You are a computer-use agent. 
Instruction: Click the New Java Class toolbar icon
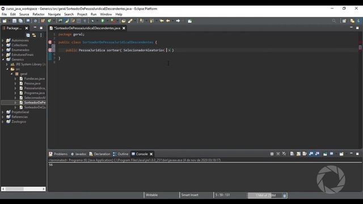[49, 21]
